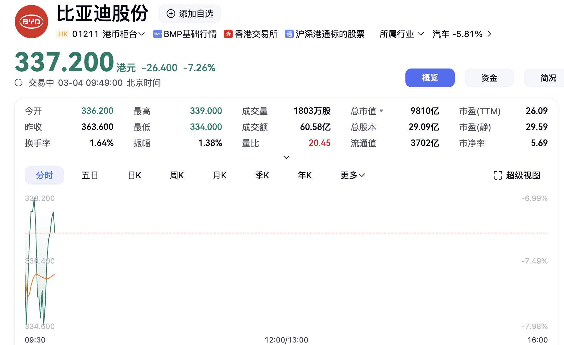This screenshot has height=345, width=564.
Task: Click the 09:30 time axis label
Action: 35,340
